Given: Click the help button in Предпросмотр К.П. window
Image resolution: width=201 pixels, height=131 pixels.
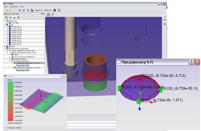Looking at the screenshot, I should [x=191, y=62].
